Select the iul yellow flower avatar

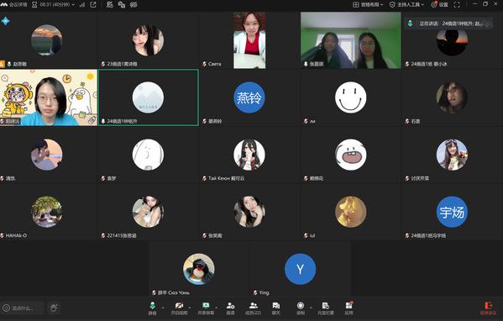click(x=351, y=212)
